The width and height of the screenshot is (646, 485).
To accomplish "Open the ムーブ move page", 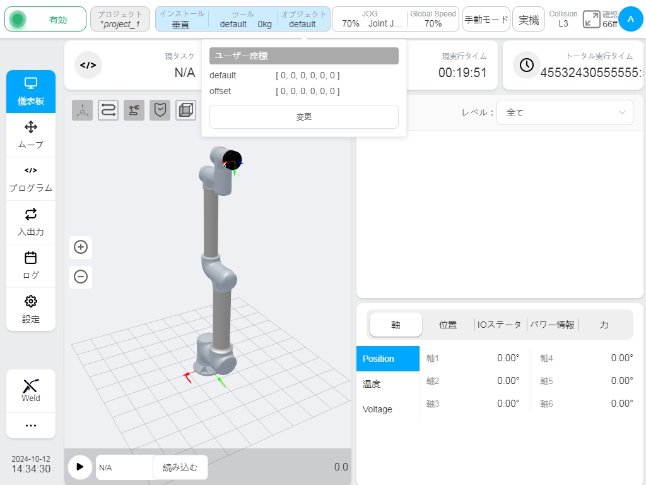I will pos(31,135).
